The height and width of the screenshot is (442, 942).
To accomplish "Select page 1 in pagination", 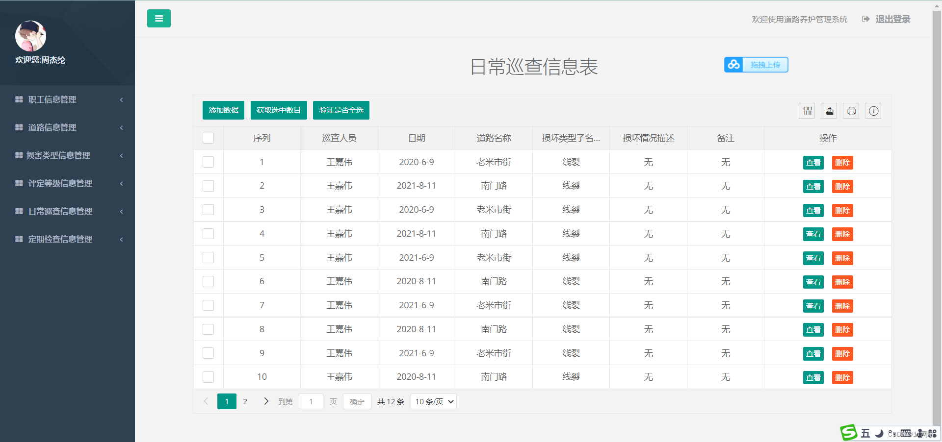I will tap(227, 401).
